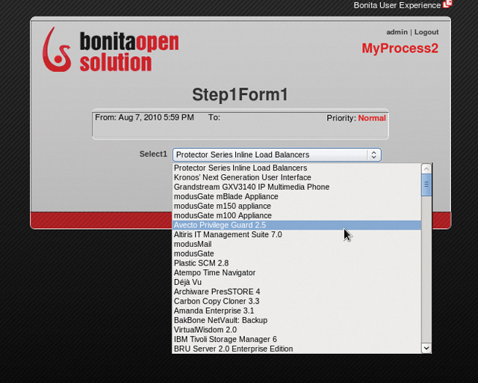Screen dimensions: 478x383
Task: Choose Grandstream GXV3140 IP Multimedia Phone
Action: 297,187
